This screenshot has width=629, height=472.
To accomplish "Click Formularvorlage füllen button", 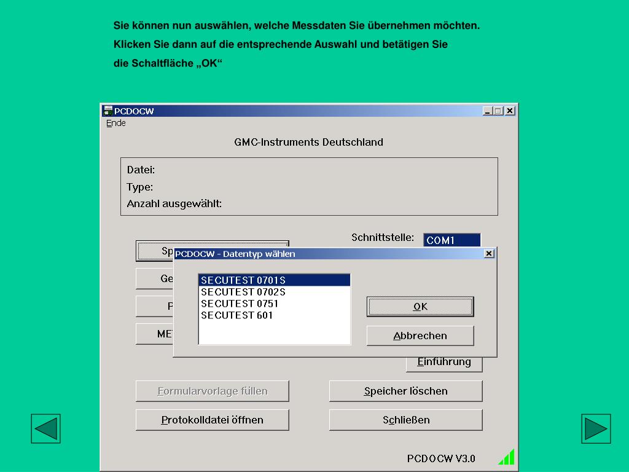I will (x=212, y=391).
